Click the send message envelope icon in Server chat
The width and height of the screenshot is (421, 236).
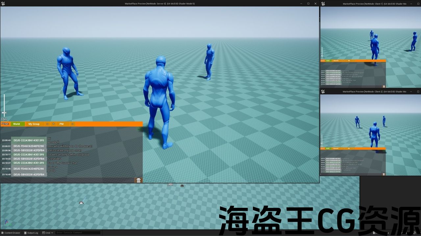coord(138,180)
